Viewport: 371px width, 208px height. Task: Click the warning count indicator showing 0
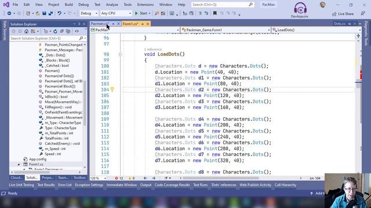(x=132, y=178)
